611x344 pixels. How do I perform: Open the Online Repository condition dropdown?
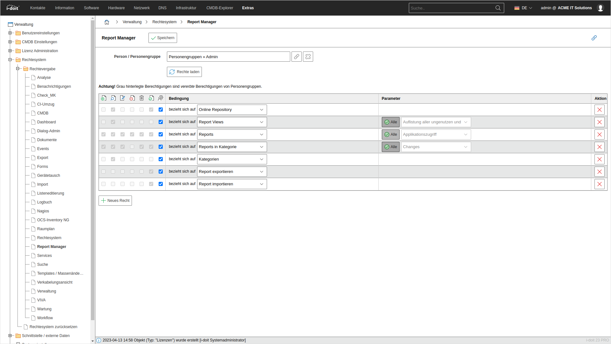(232, 110)
